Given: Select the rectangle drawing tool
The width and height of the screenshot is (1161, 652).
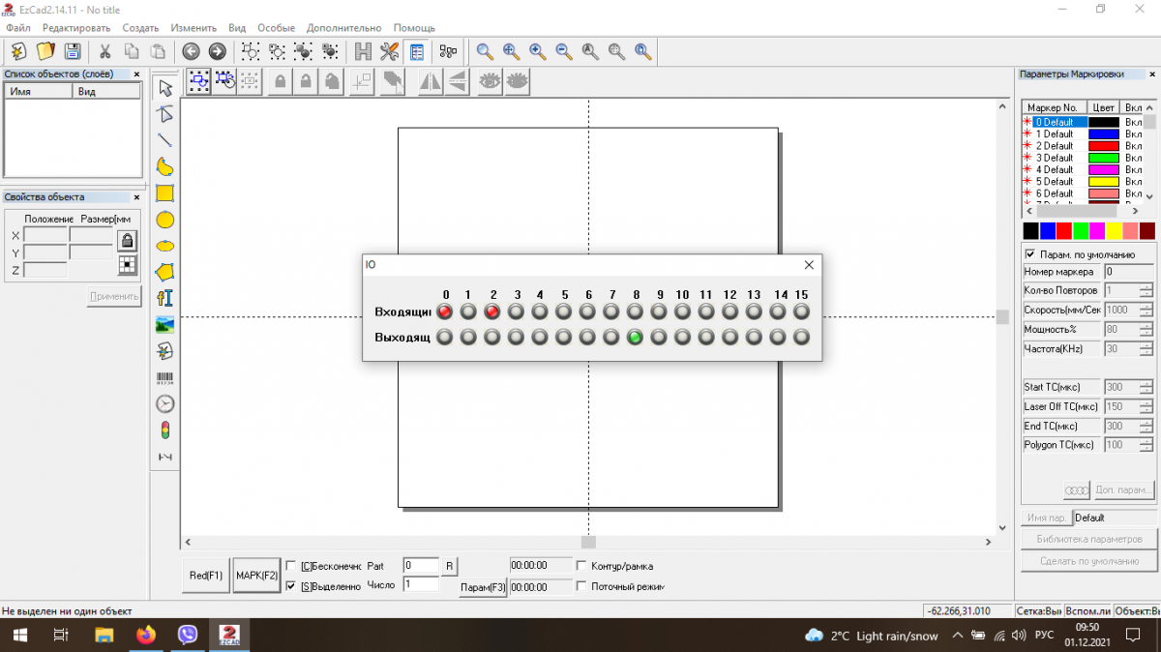Looking at the screenshot, I should point(165,193).
